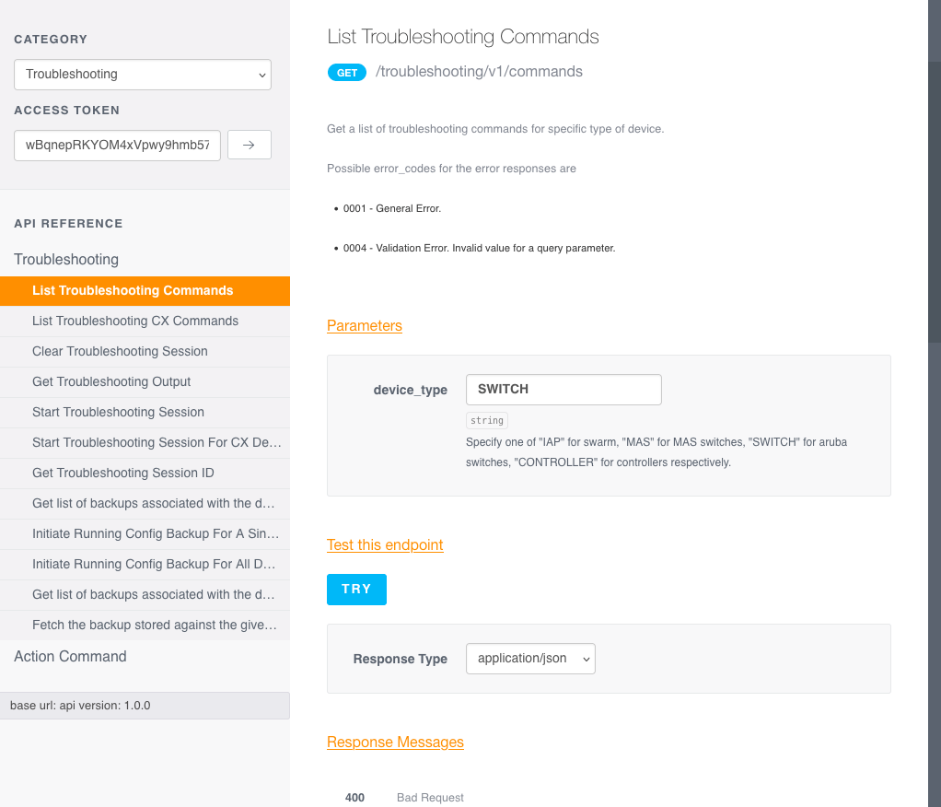Select Start Troubleshooting Session entry
Image resolution: width=941 pixels, height=807 pixels.
pos(118,413)
